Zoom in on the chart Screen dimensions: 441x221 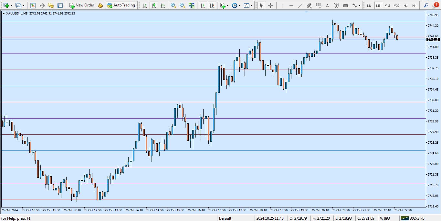pos(173,5)
